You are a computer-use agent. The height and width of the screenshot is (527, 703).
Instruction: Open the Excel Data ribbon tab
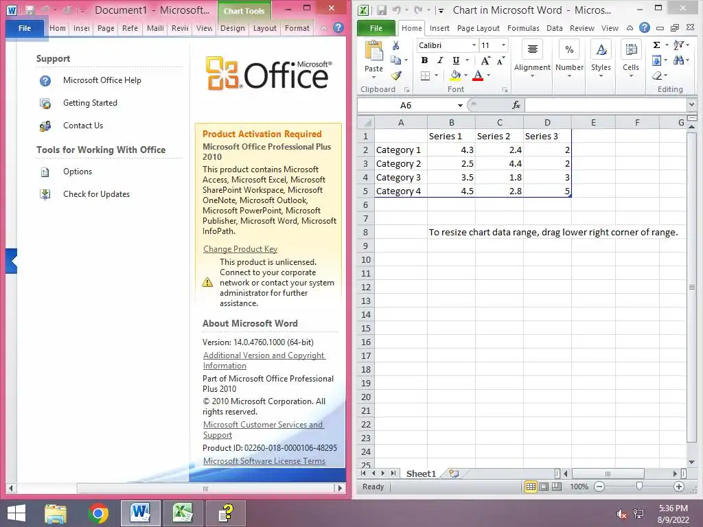[555, 28]
